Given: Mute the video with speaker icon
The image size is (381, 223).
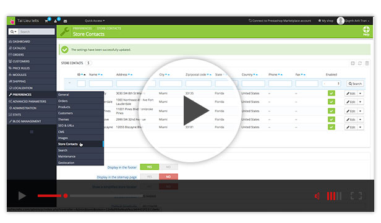Looking at the screenshot, I should pyautogui.click(x=317, y=196).
